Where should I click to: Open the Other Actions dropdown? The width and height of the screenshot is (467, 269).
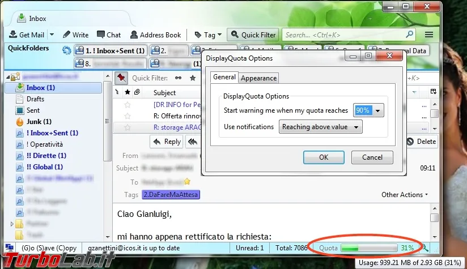tap(405, 195)
